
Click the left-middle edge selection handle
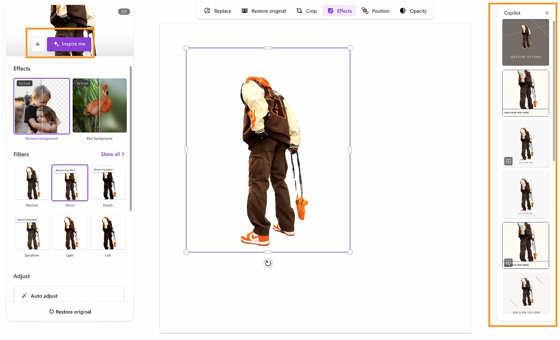click(x=186, y=150)
